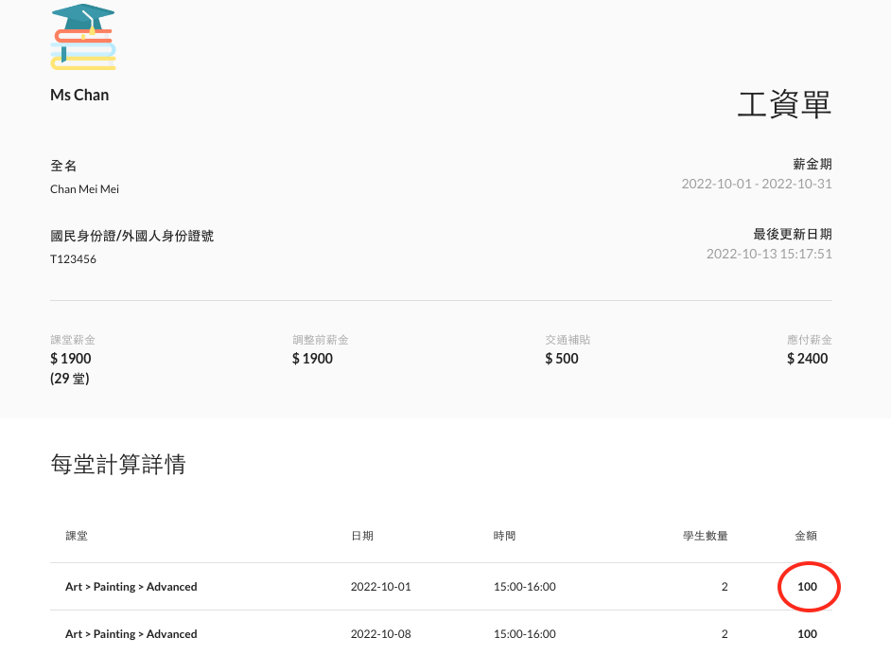
Task: Open Art > Painting > Advanced on 2022-10-01 row
Action: click(131, 587)
